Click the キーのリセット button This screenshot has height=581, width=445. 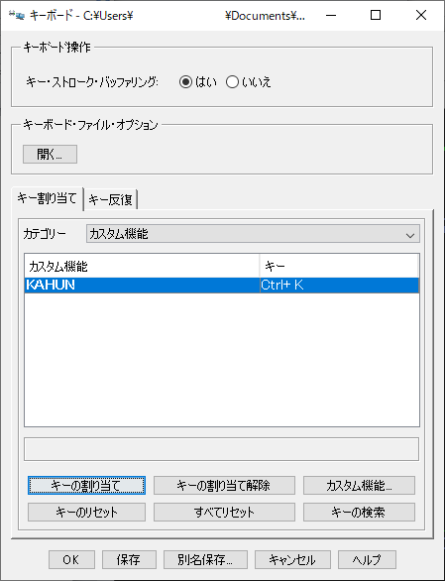tap(86, 512)
